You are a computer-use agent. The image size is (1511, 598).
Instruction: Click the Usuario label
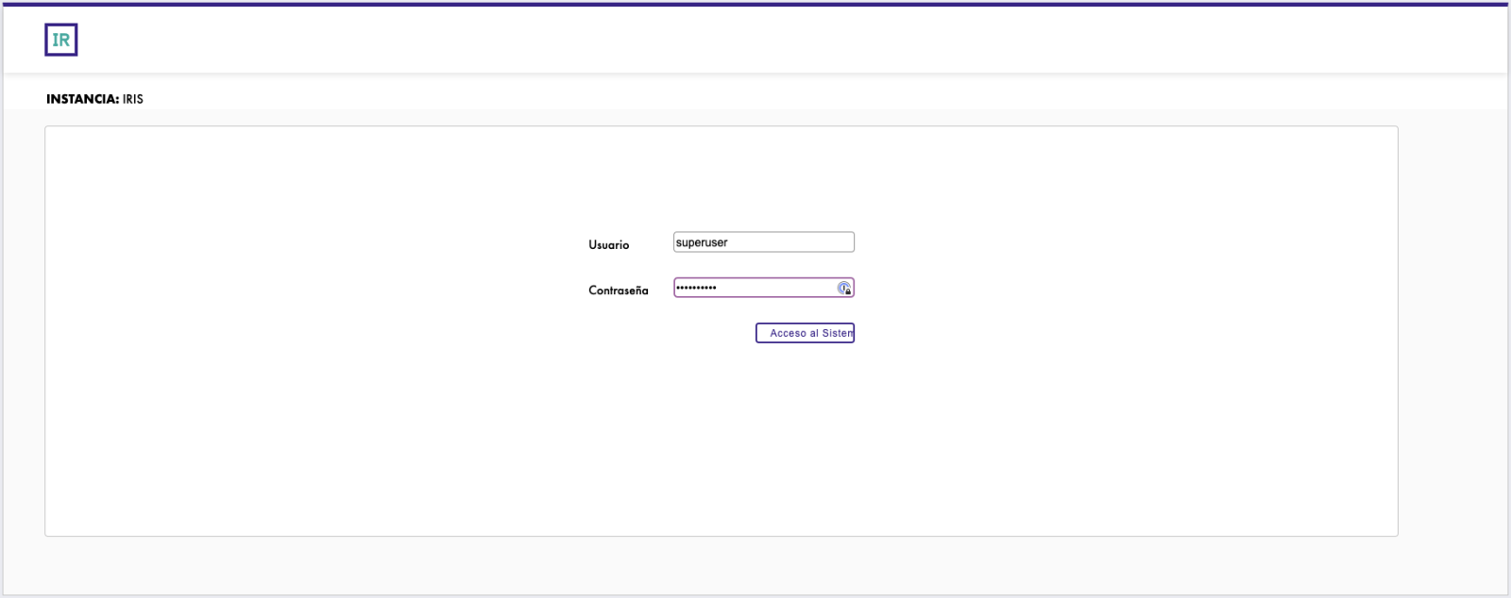[608, 245]
